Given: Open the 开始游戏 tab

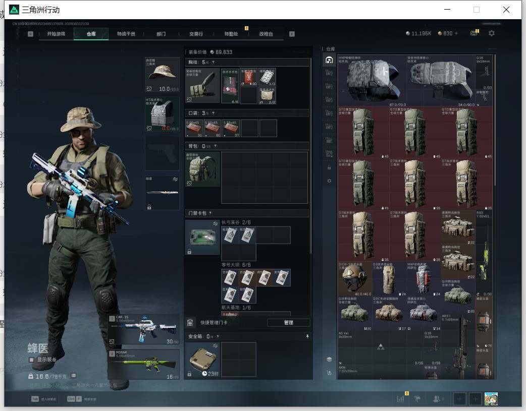Looking at the screenshot, I should coord(56,34).
